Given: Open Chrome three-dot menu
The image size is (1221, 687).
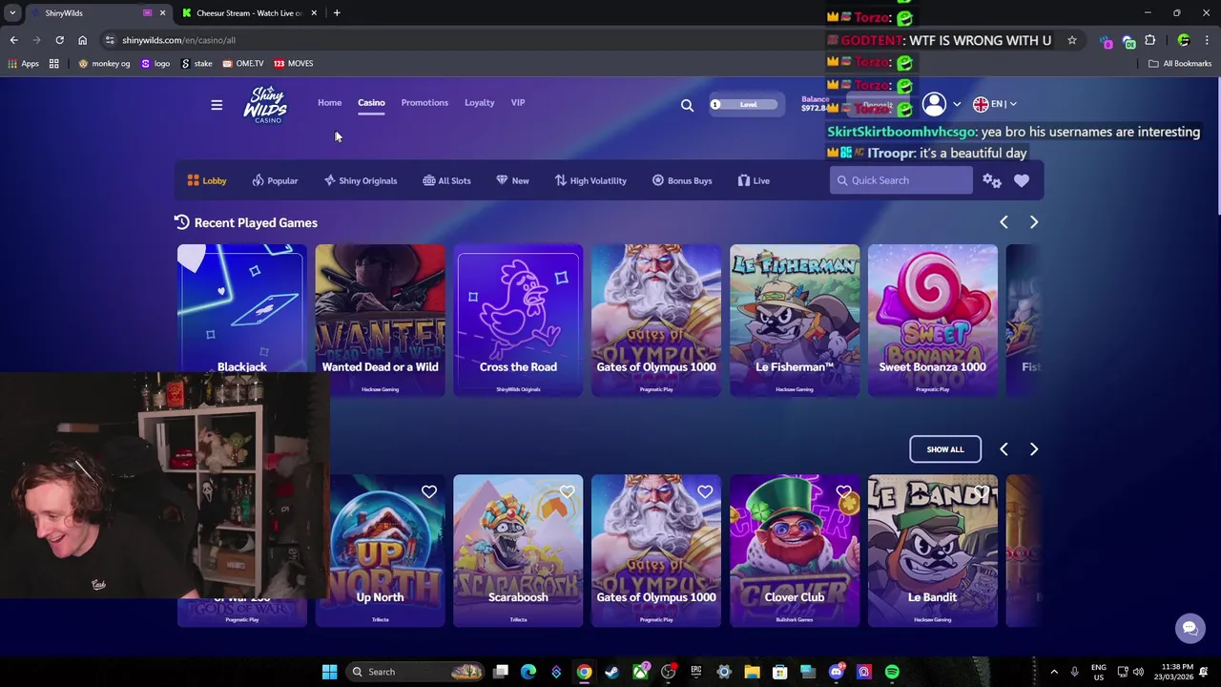Looking at the screenshot, I should tap(1208, 40).
